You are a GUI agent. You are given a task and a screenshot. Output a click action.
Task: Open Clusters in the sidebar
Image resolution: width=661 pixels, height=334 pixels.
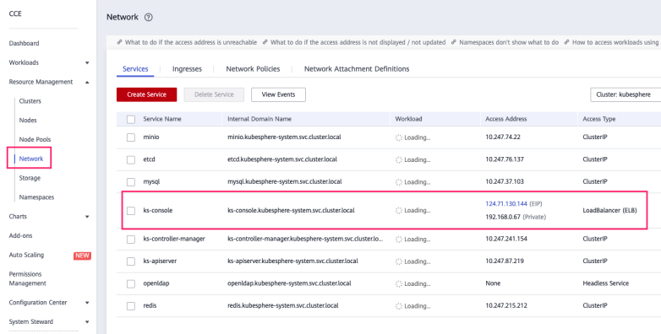tap(30, 101)
